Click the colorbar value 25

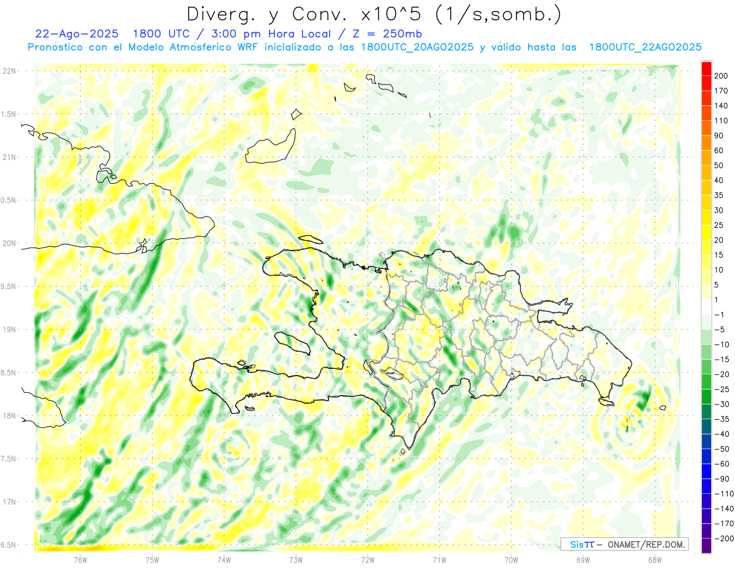pyautogui.click(x=719, y=225)
